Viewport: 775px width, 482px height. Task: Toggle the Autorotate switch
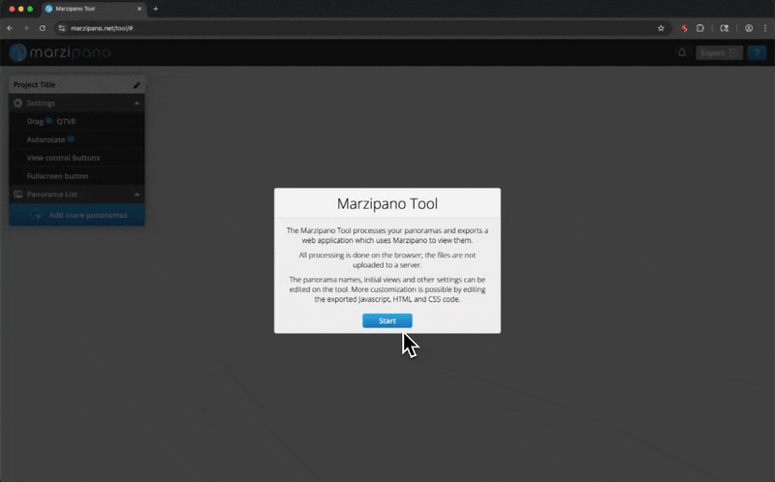click(71, 139)
